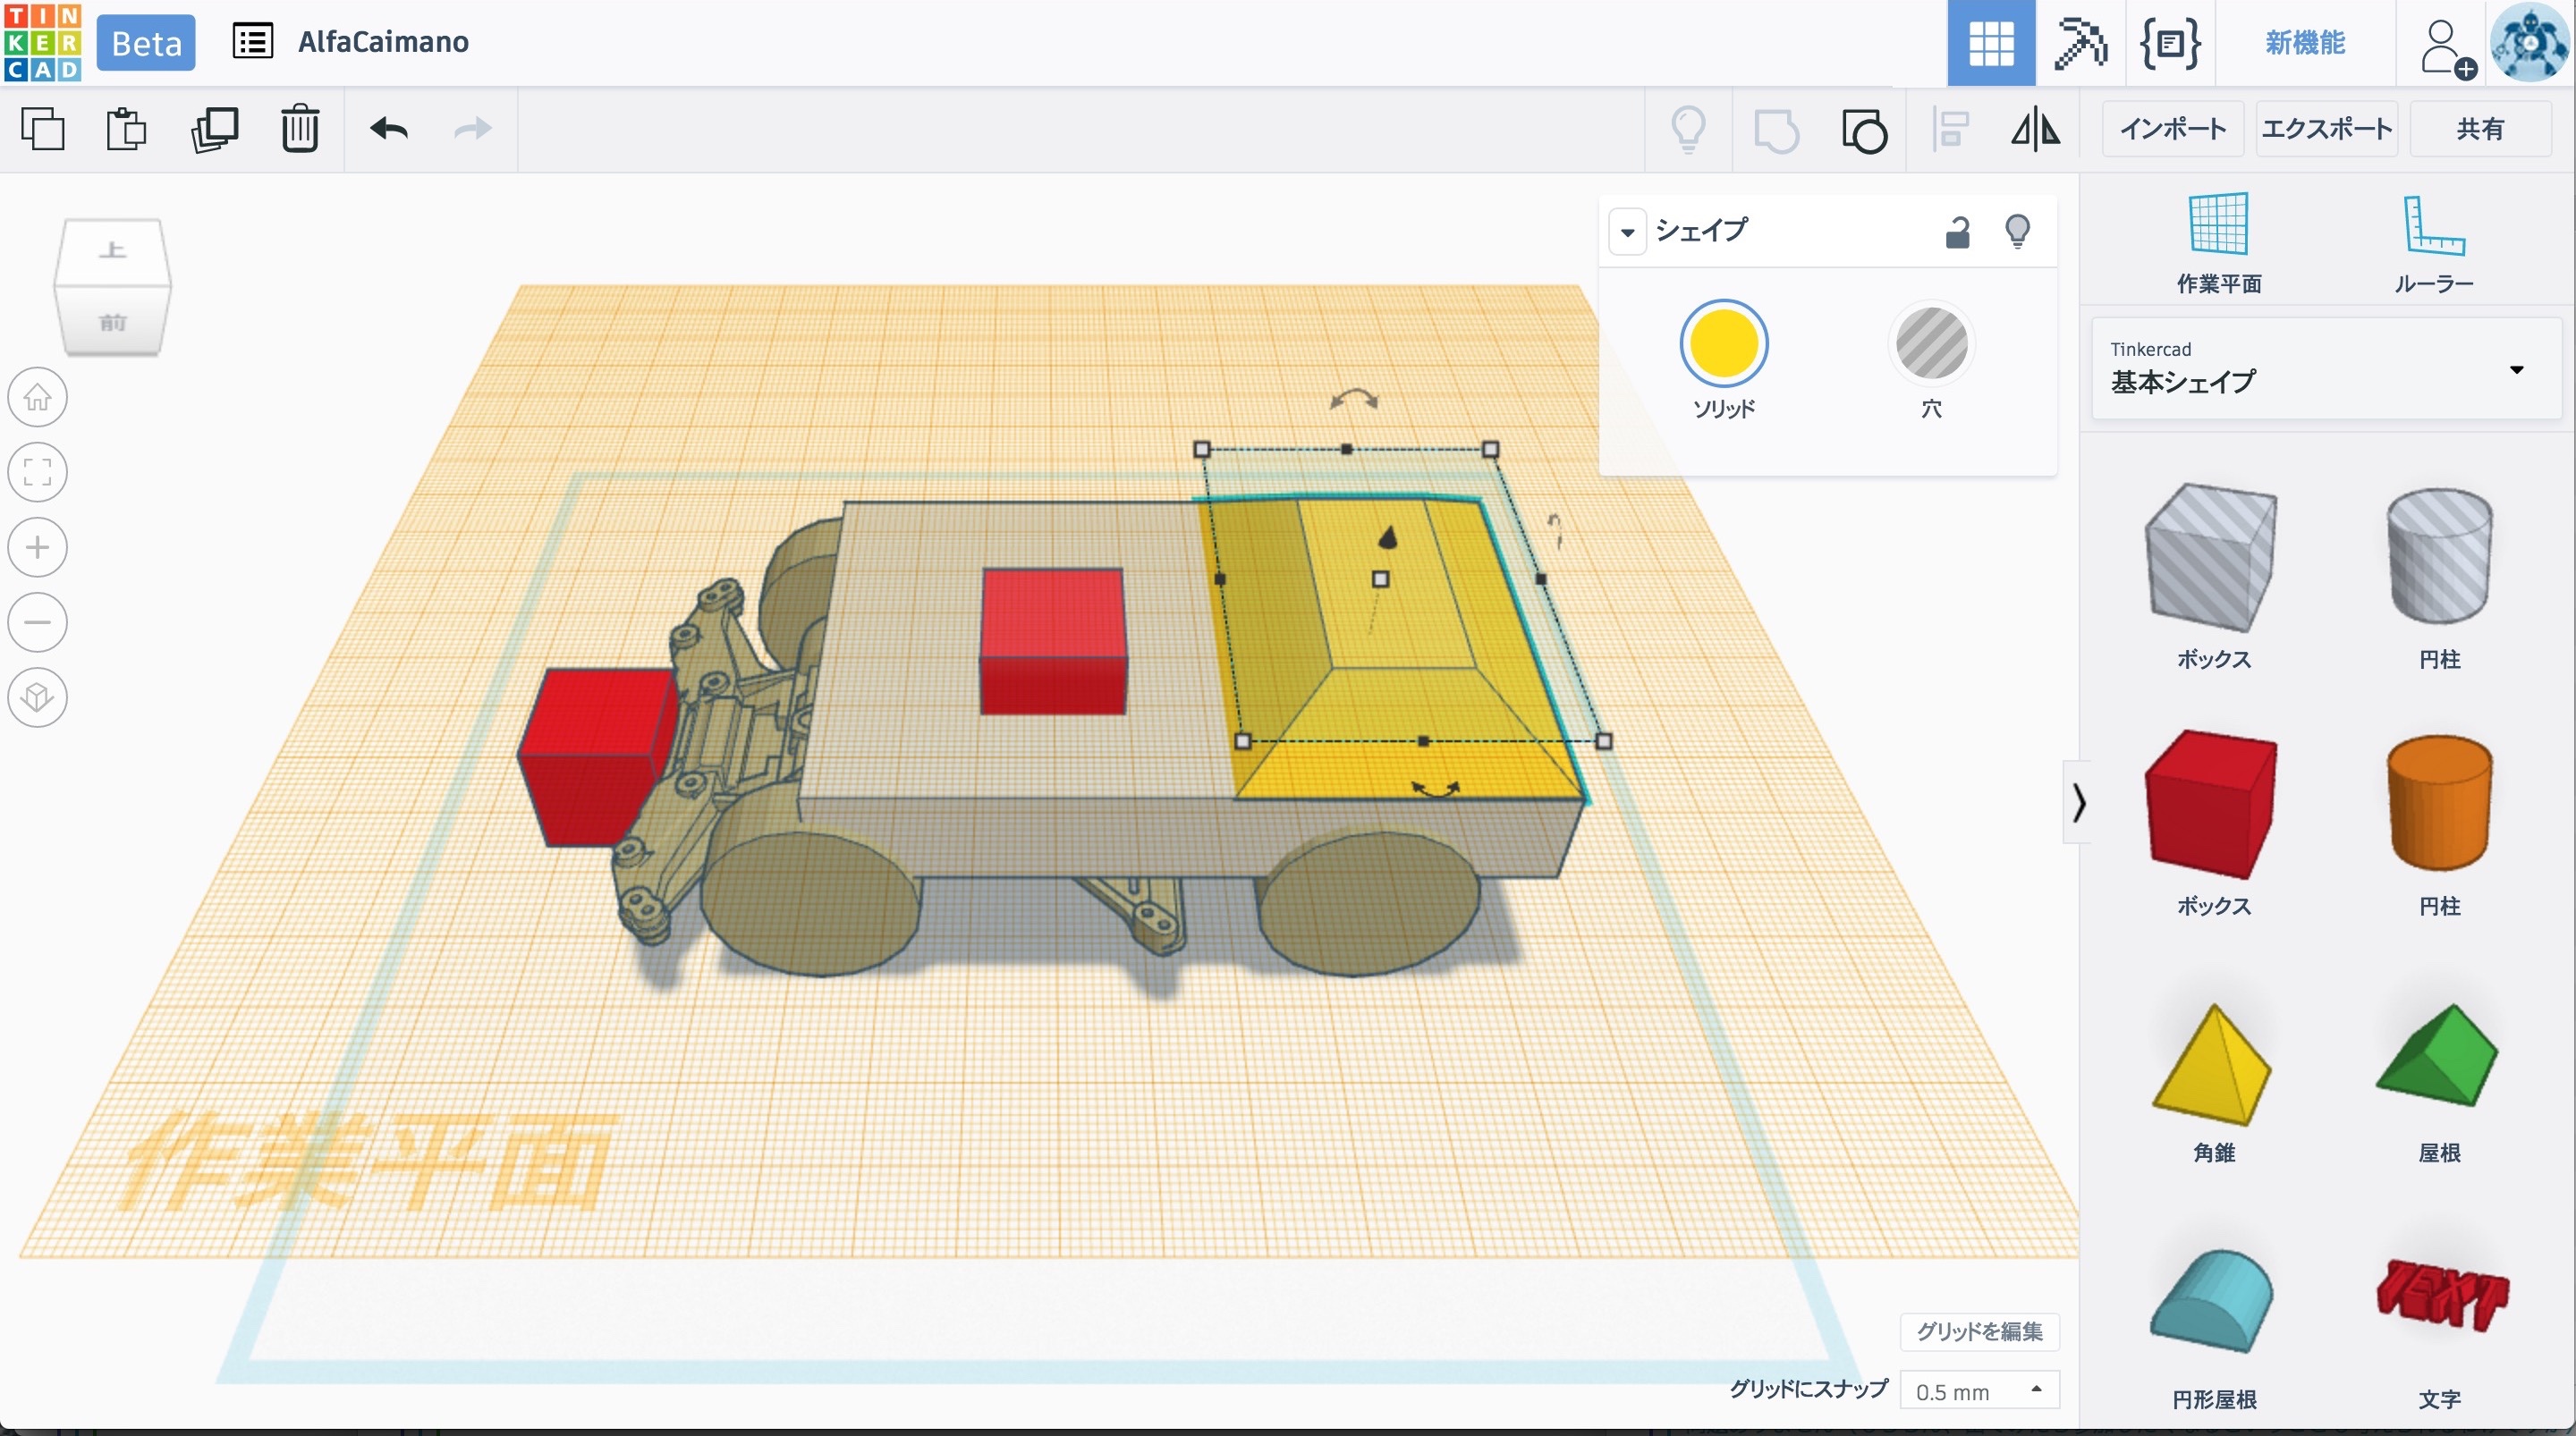This screenshot has height=1436, width=2576.
Task: Click the Group shapes icon
Action: 1776,130
